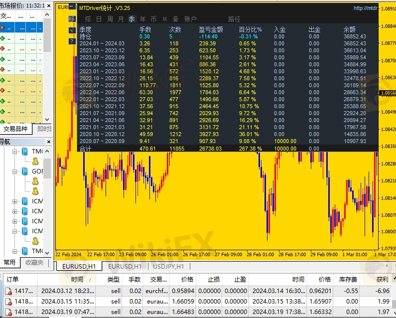Open the M tab in MTDriver
This screenshot has height=318, width=396.
(x=165, y=19)
